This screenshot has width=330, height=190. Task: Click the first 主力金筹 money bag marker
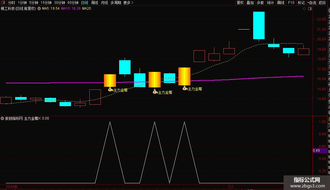pyautogui.click(x=110, y=89)
